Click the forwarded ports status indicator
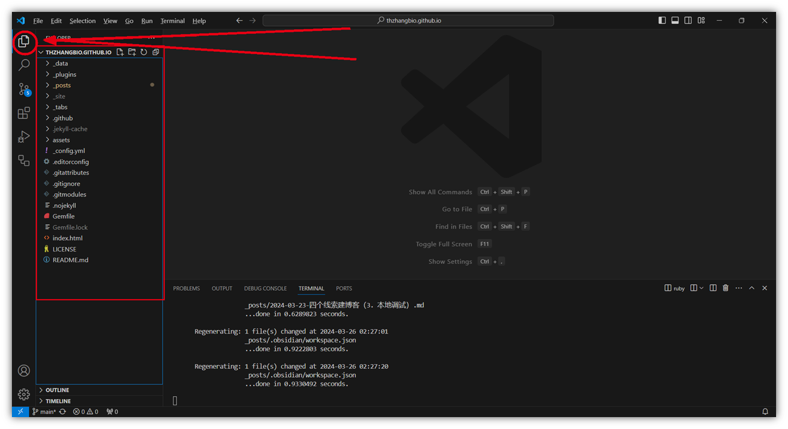Viewport: 788px width, 429px height. (x=112, y=412)
